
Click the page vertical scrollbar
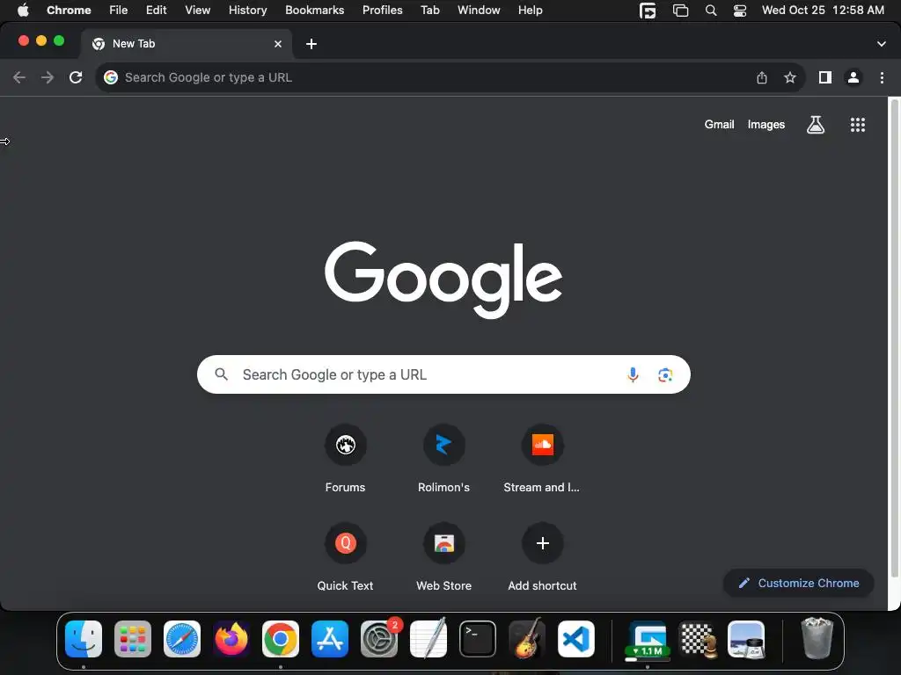point(894,338)
